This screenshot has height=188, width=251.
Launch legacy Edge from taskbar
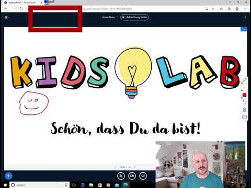[83, 185]
